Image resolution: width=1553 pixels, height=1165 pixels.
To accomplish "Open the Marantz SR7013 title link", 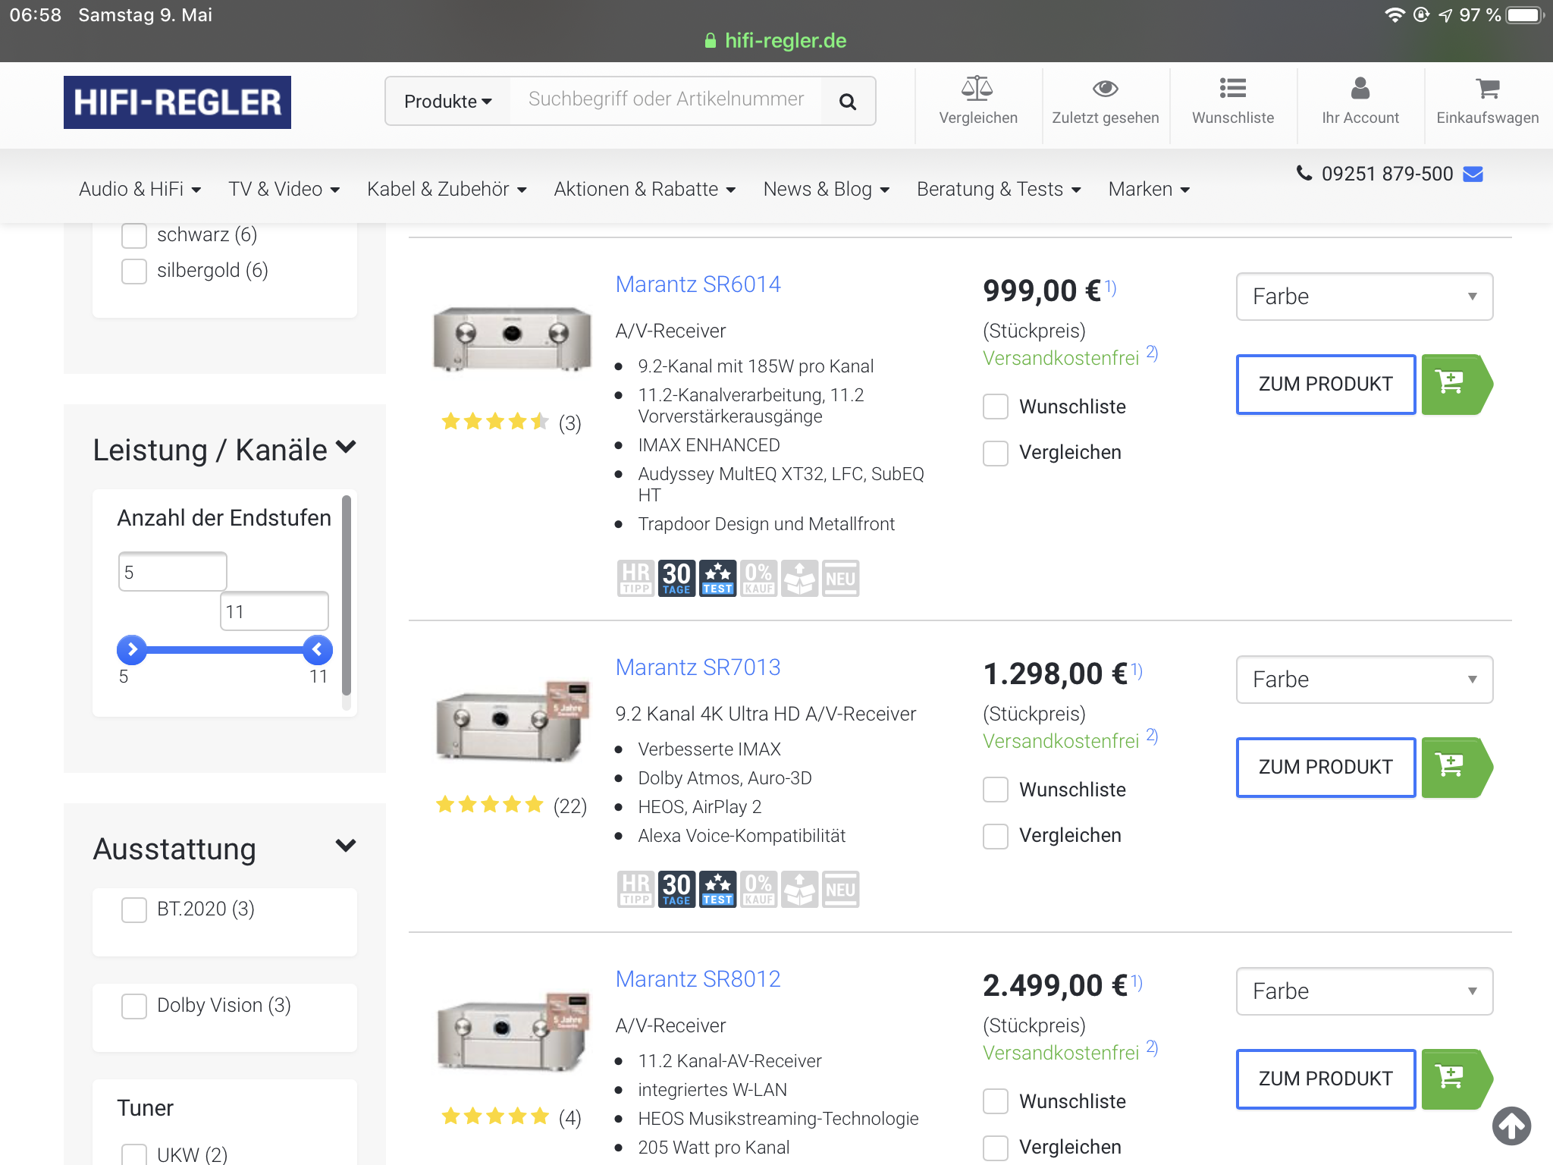I will coord(698,667).
